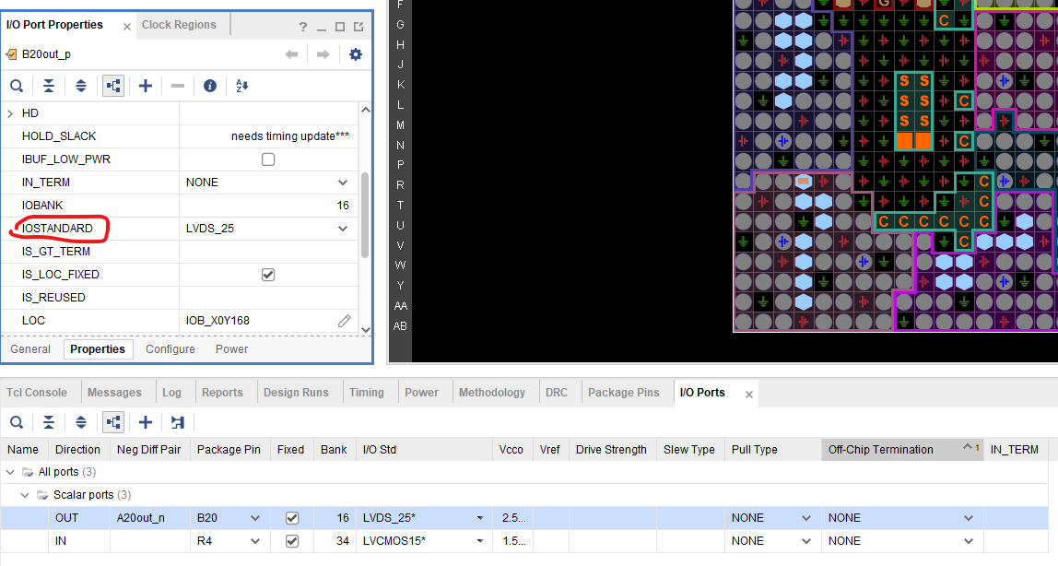
Task: Open Off-Chip Termination dropdown in the IN row
Action: pyautogui.click(x=969, y=541)
